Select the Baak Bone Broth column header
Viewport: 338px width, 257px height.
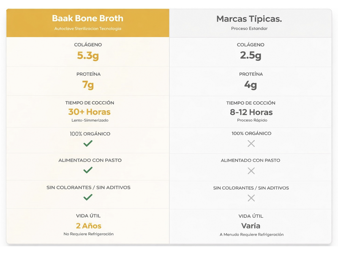pos(88,19)
